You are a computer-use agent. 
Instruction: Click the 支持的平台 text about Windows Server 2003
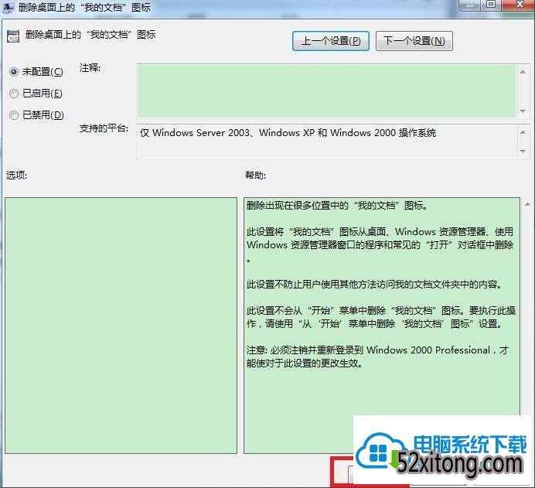(x=288, y=133)
